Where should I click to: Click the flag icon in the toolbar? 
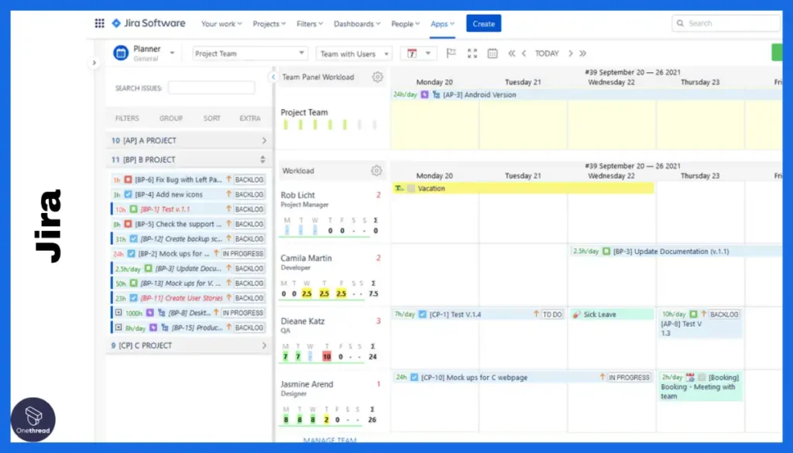451,53
